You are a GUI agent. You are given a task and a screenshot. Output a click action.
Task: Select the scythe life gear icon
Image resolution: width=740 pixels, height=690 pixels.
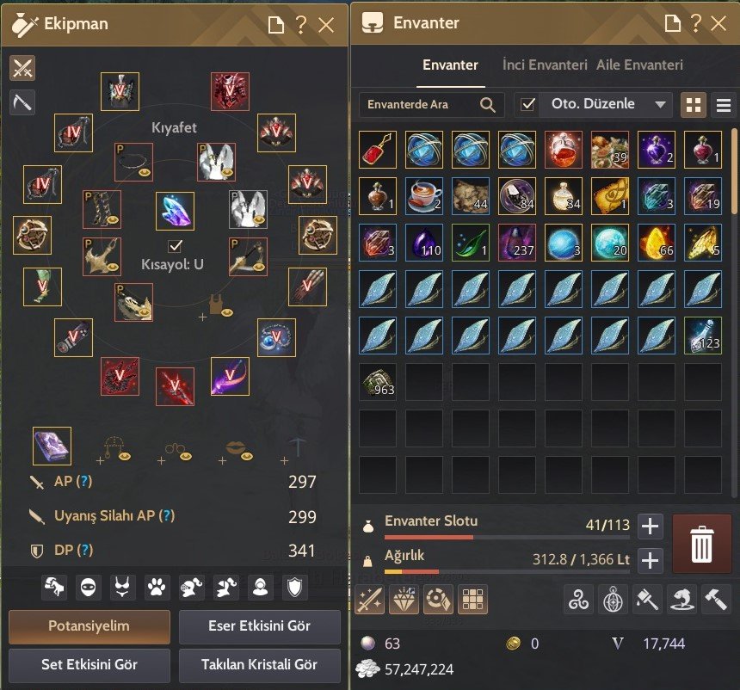pos(22,102)
